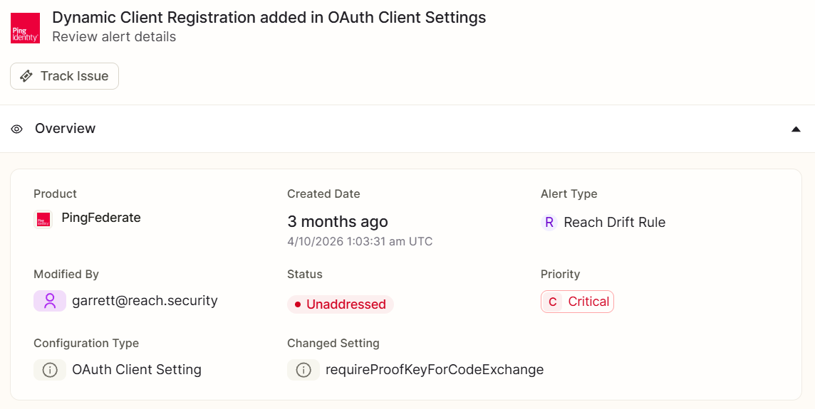Click the PingFederate product name

point(101,218)
